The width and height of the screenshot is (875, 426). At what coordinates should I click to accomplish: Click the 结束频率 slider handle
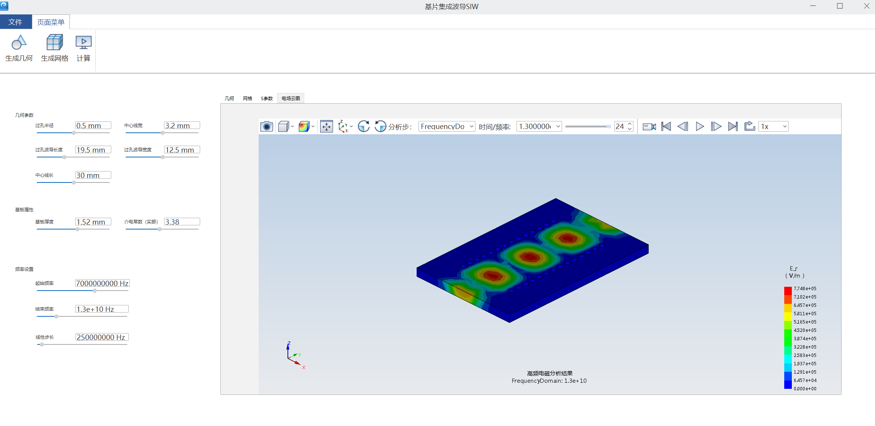click(56, 316)
